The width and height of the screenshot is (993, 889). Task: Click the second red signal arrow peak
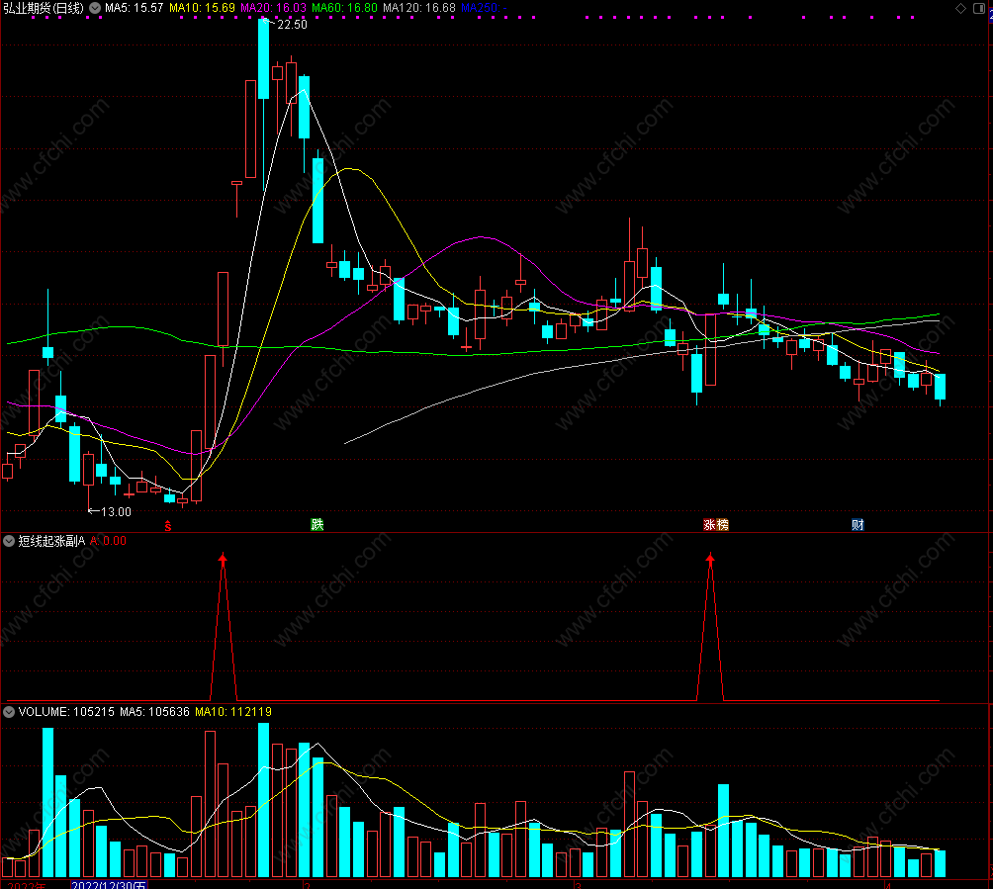710,559
